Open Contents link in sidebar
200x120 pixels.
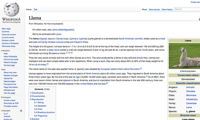[6, 32]
